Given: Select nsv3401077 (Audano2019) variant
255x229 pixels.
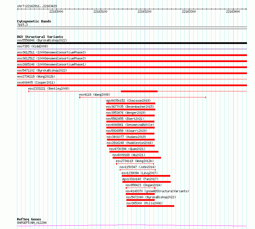Looking at the screenshot, I should [x=126, y=137].
